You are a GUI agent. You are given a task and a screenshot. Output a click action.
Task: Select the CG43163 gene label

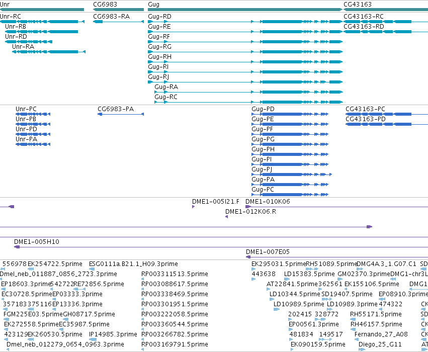[357, 5]
